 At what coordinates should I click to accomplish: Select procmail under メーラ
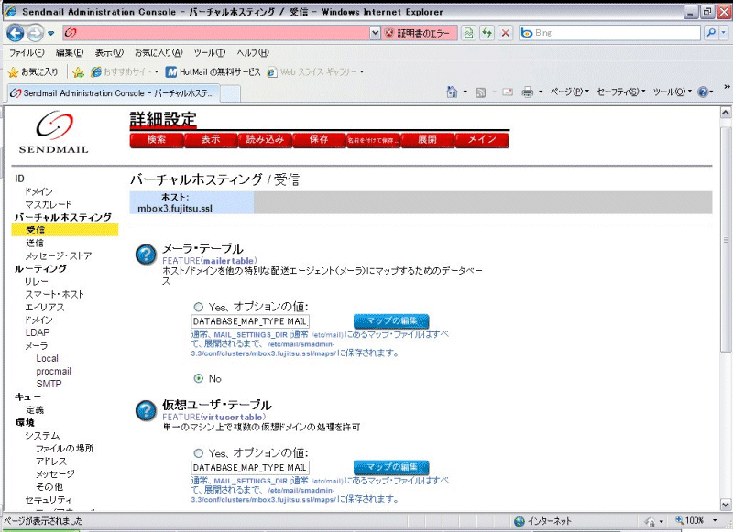[54, 372]
